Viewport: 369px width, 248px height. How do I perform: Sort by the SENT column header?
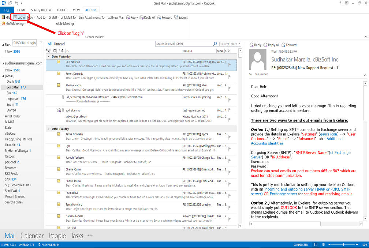(220, 51)
